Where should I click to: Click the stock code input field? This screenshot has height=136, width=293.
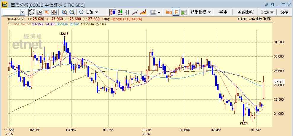click(11, 12)
